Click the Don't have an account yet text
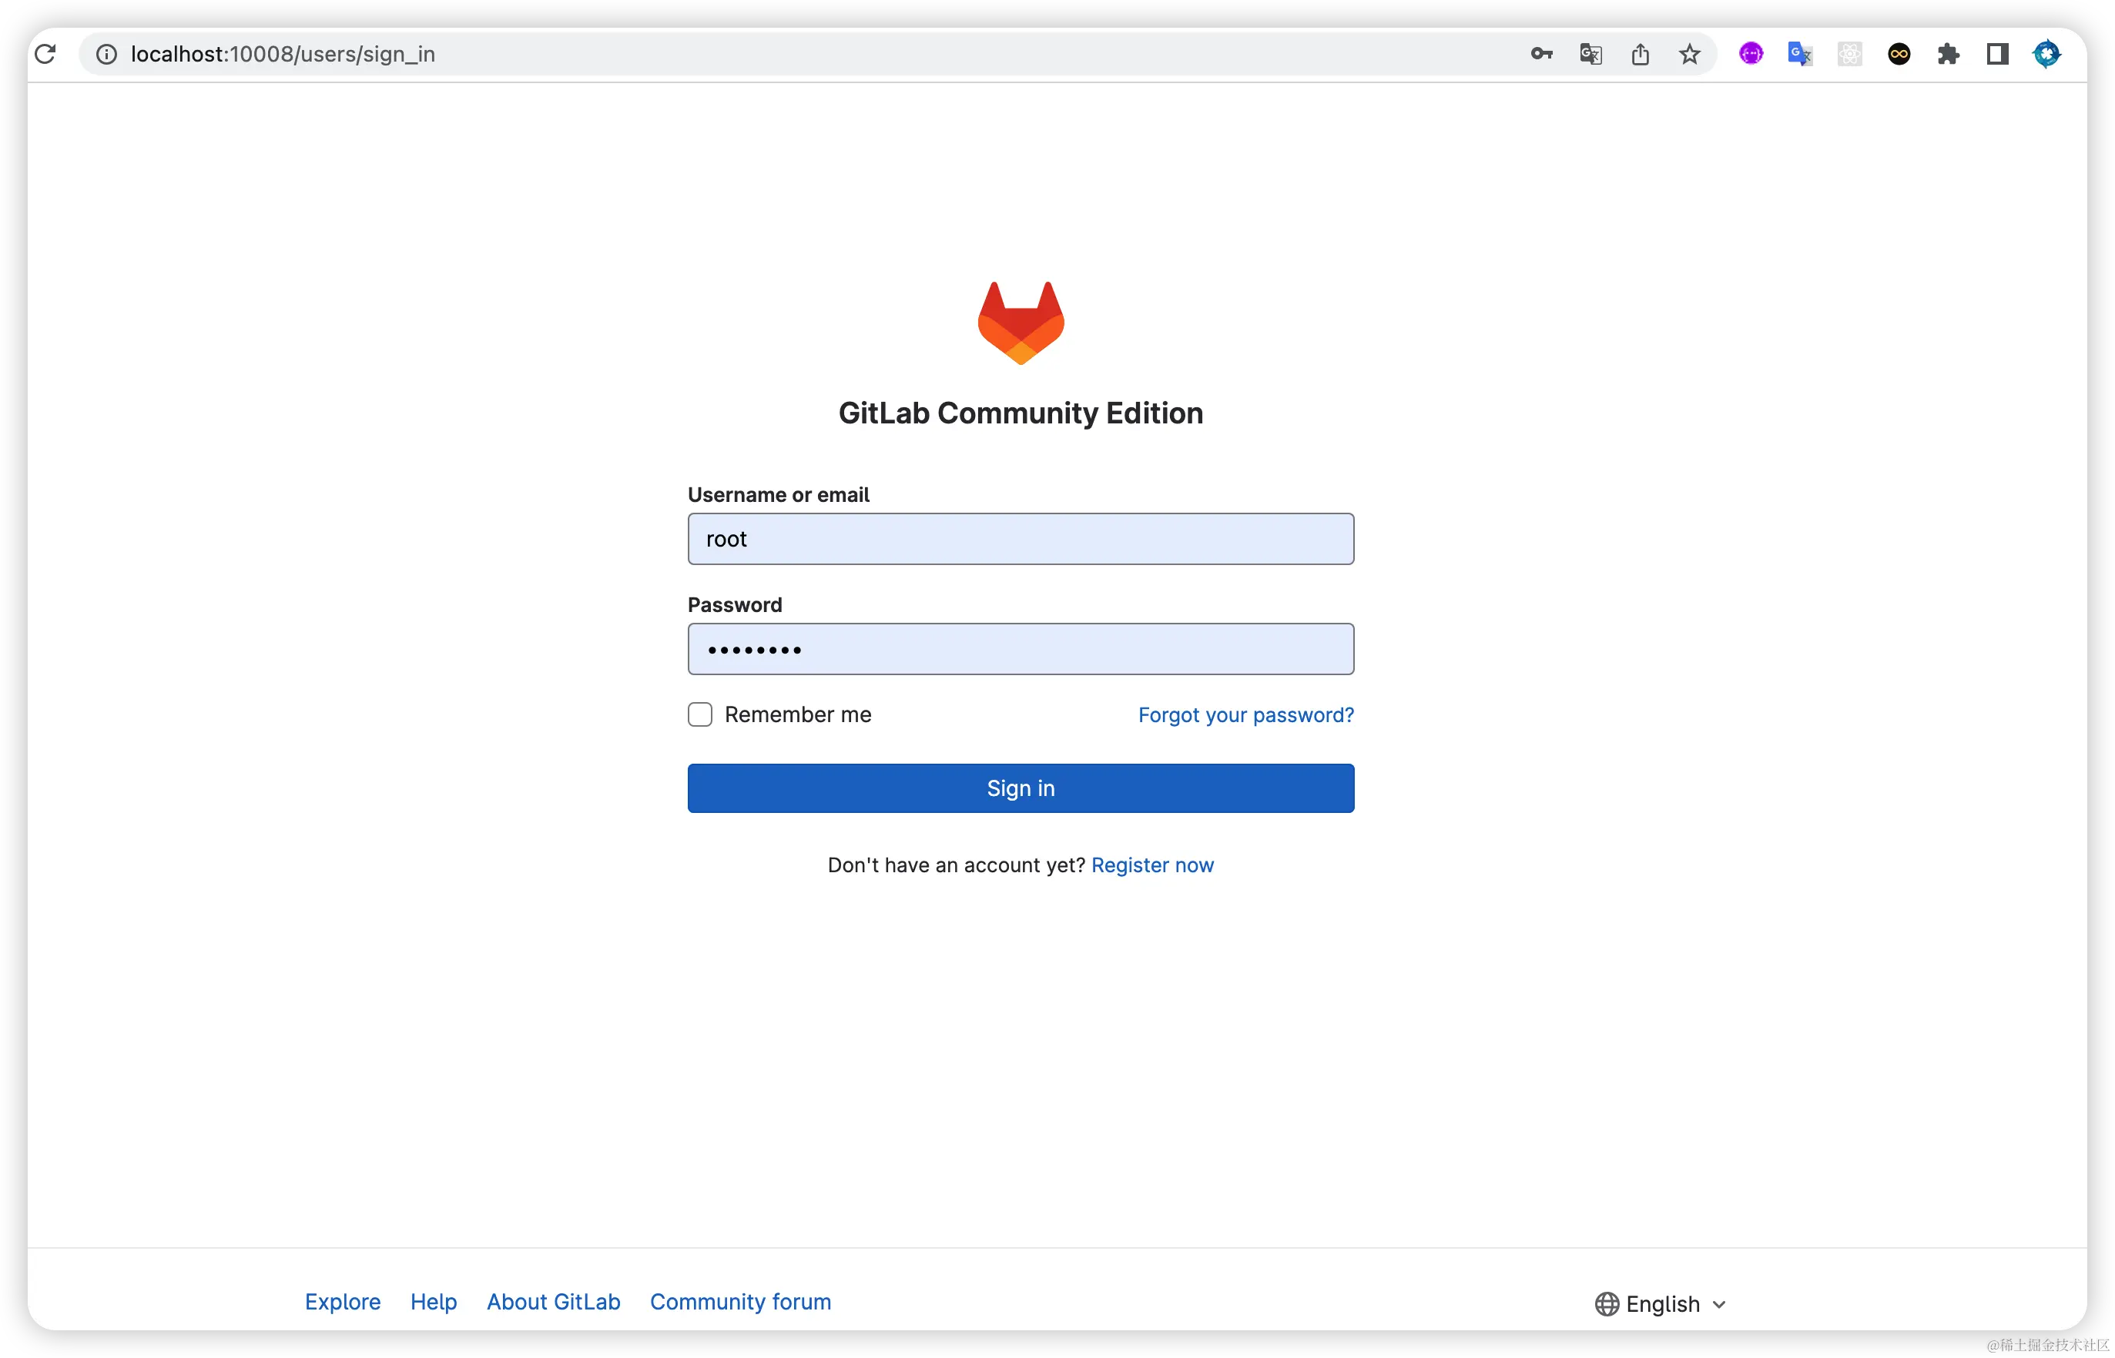Viewport: 2115px width, 1358px height. click(x=956, y=865)
